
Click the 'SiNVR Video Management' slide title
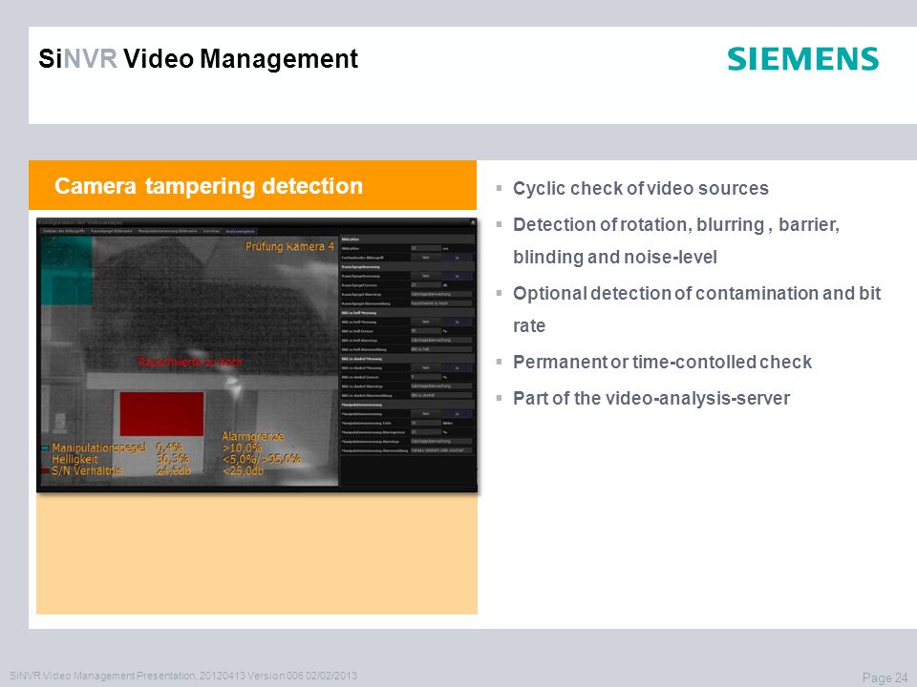coord(199,59)
